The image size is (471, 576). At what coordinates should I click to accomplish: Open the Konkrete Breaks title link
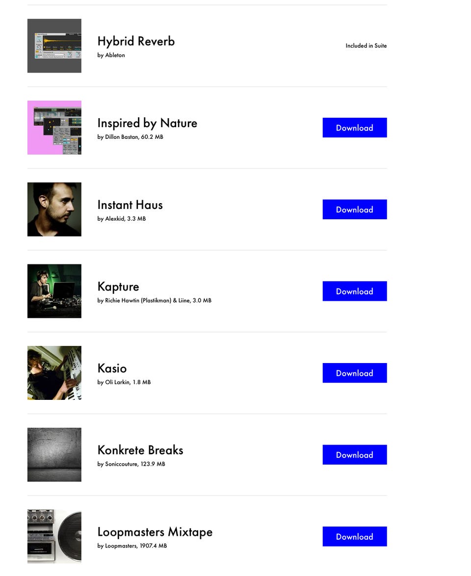click(x=140, y=450)
